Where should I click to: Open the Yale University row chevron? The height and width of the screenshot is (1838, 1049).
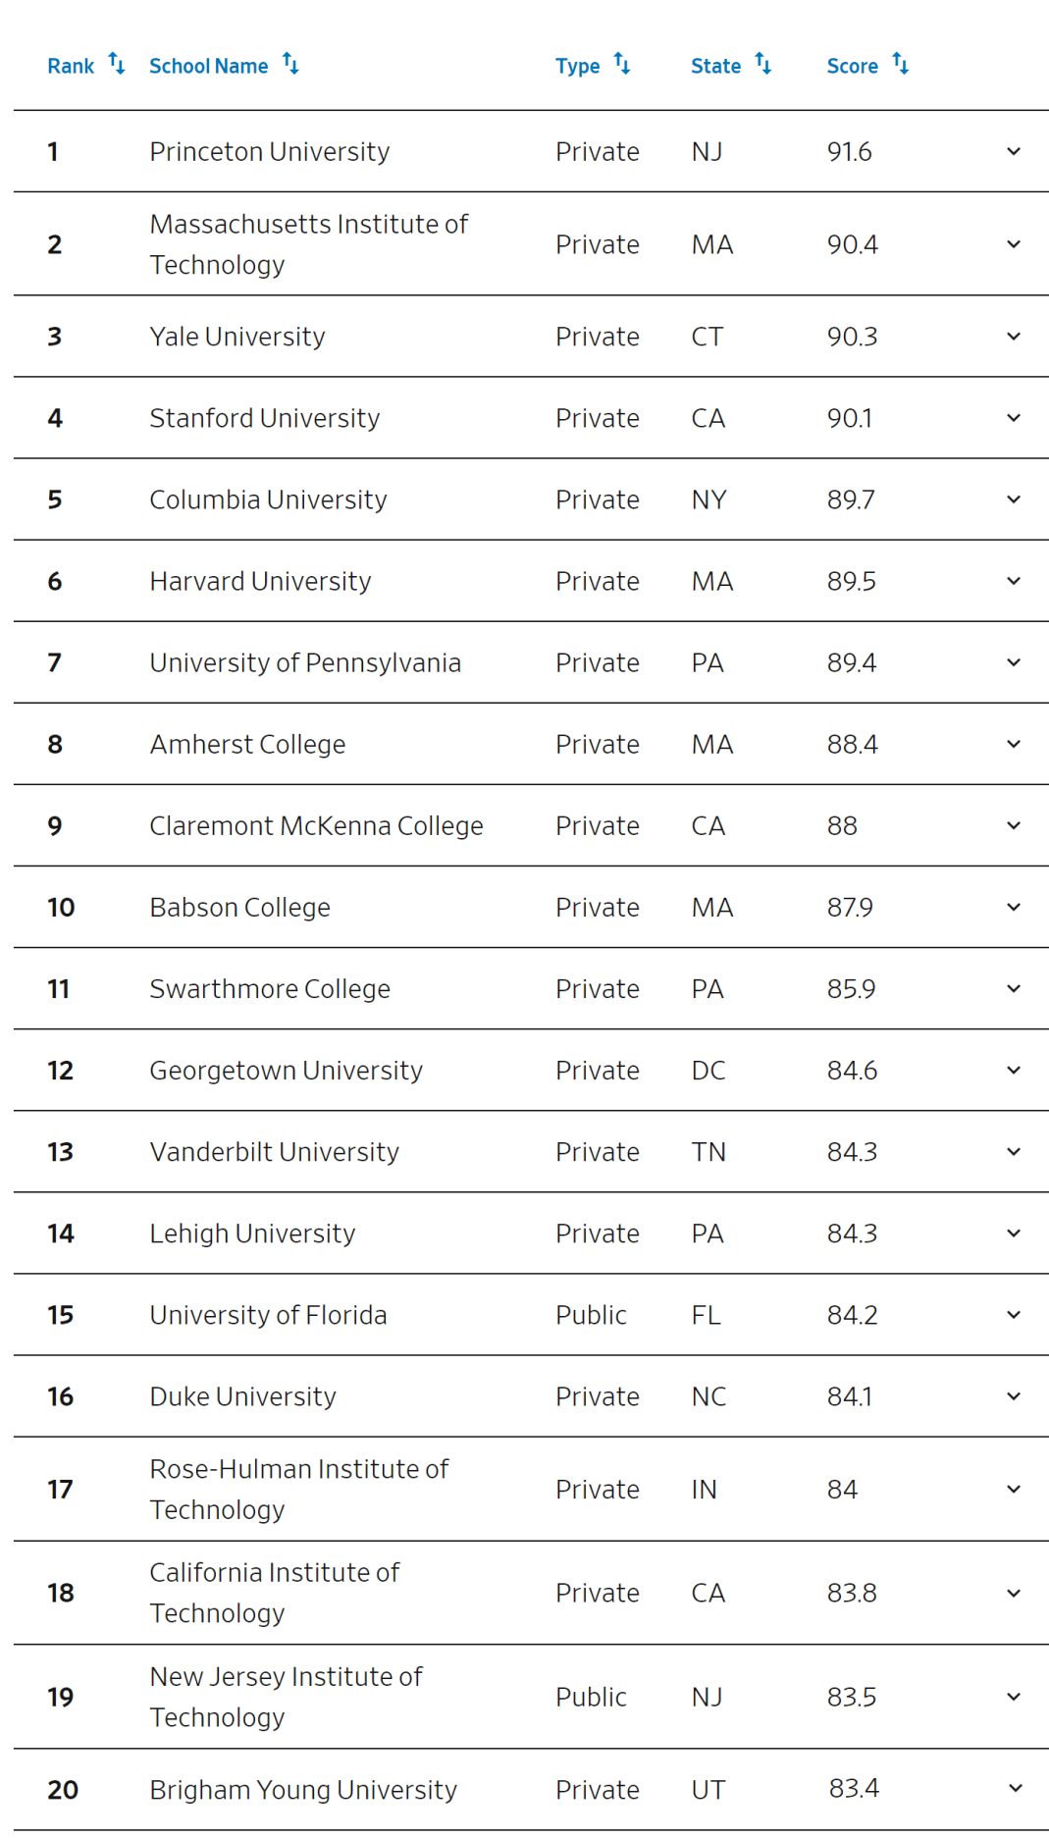click(1014, 337)
